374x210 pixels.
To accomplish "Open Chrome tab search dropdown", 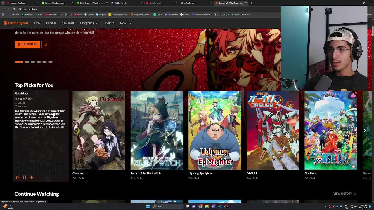I will click(3, 3).
